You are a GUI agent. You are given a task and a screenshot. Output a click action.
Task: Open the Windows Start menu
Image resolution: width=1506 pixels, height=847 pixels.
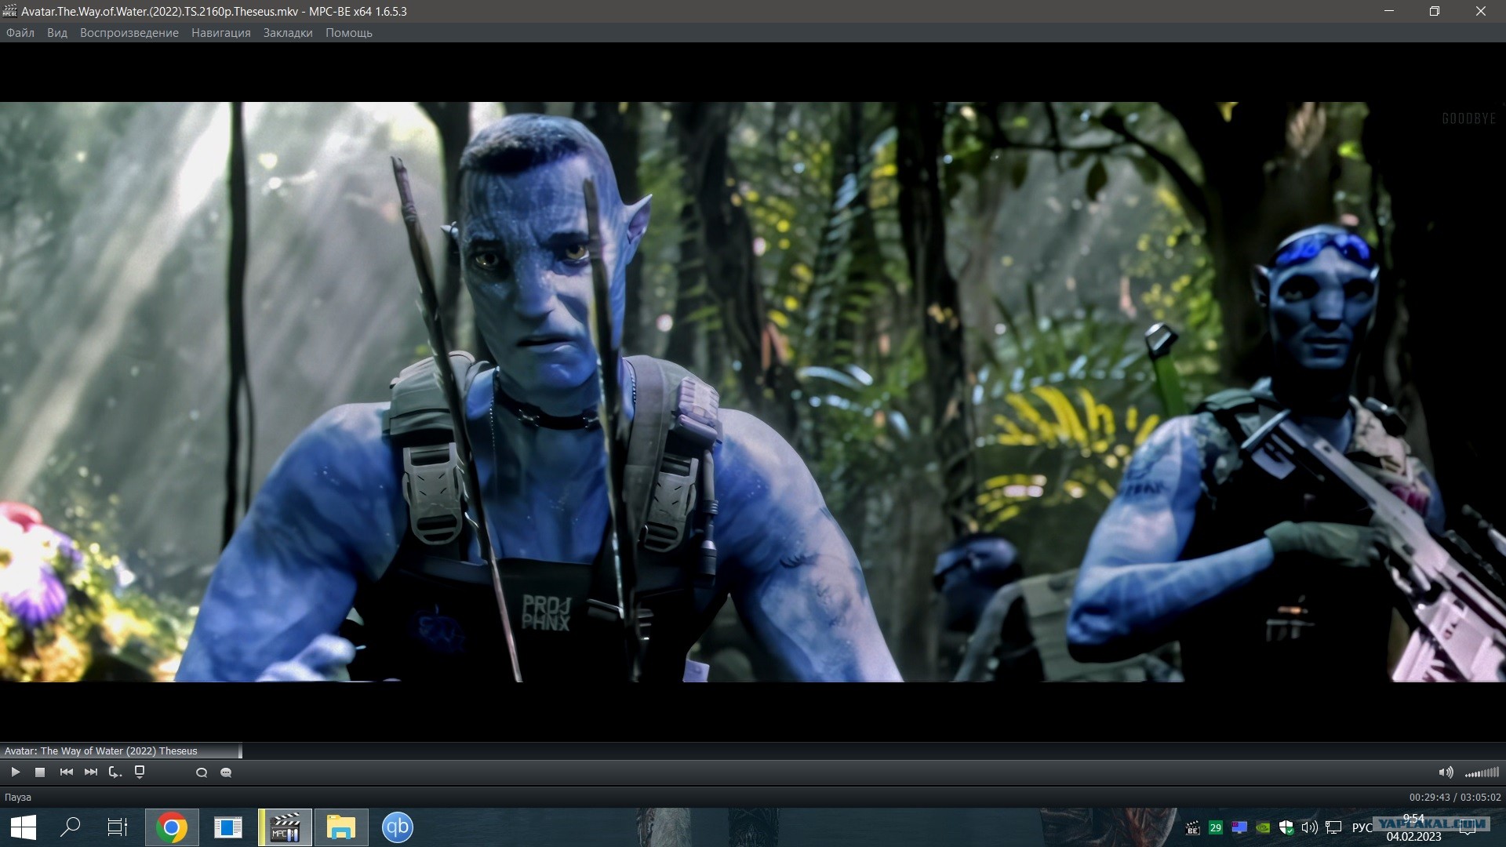click(x=24, y=827)
